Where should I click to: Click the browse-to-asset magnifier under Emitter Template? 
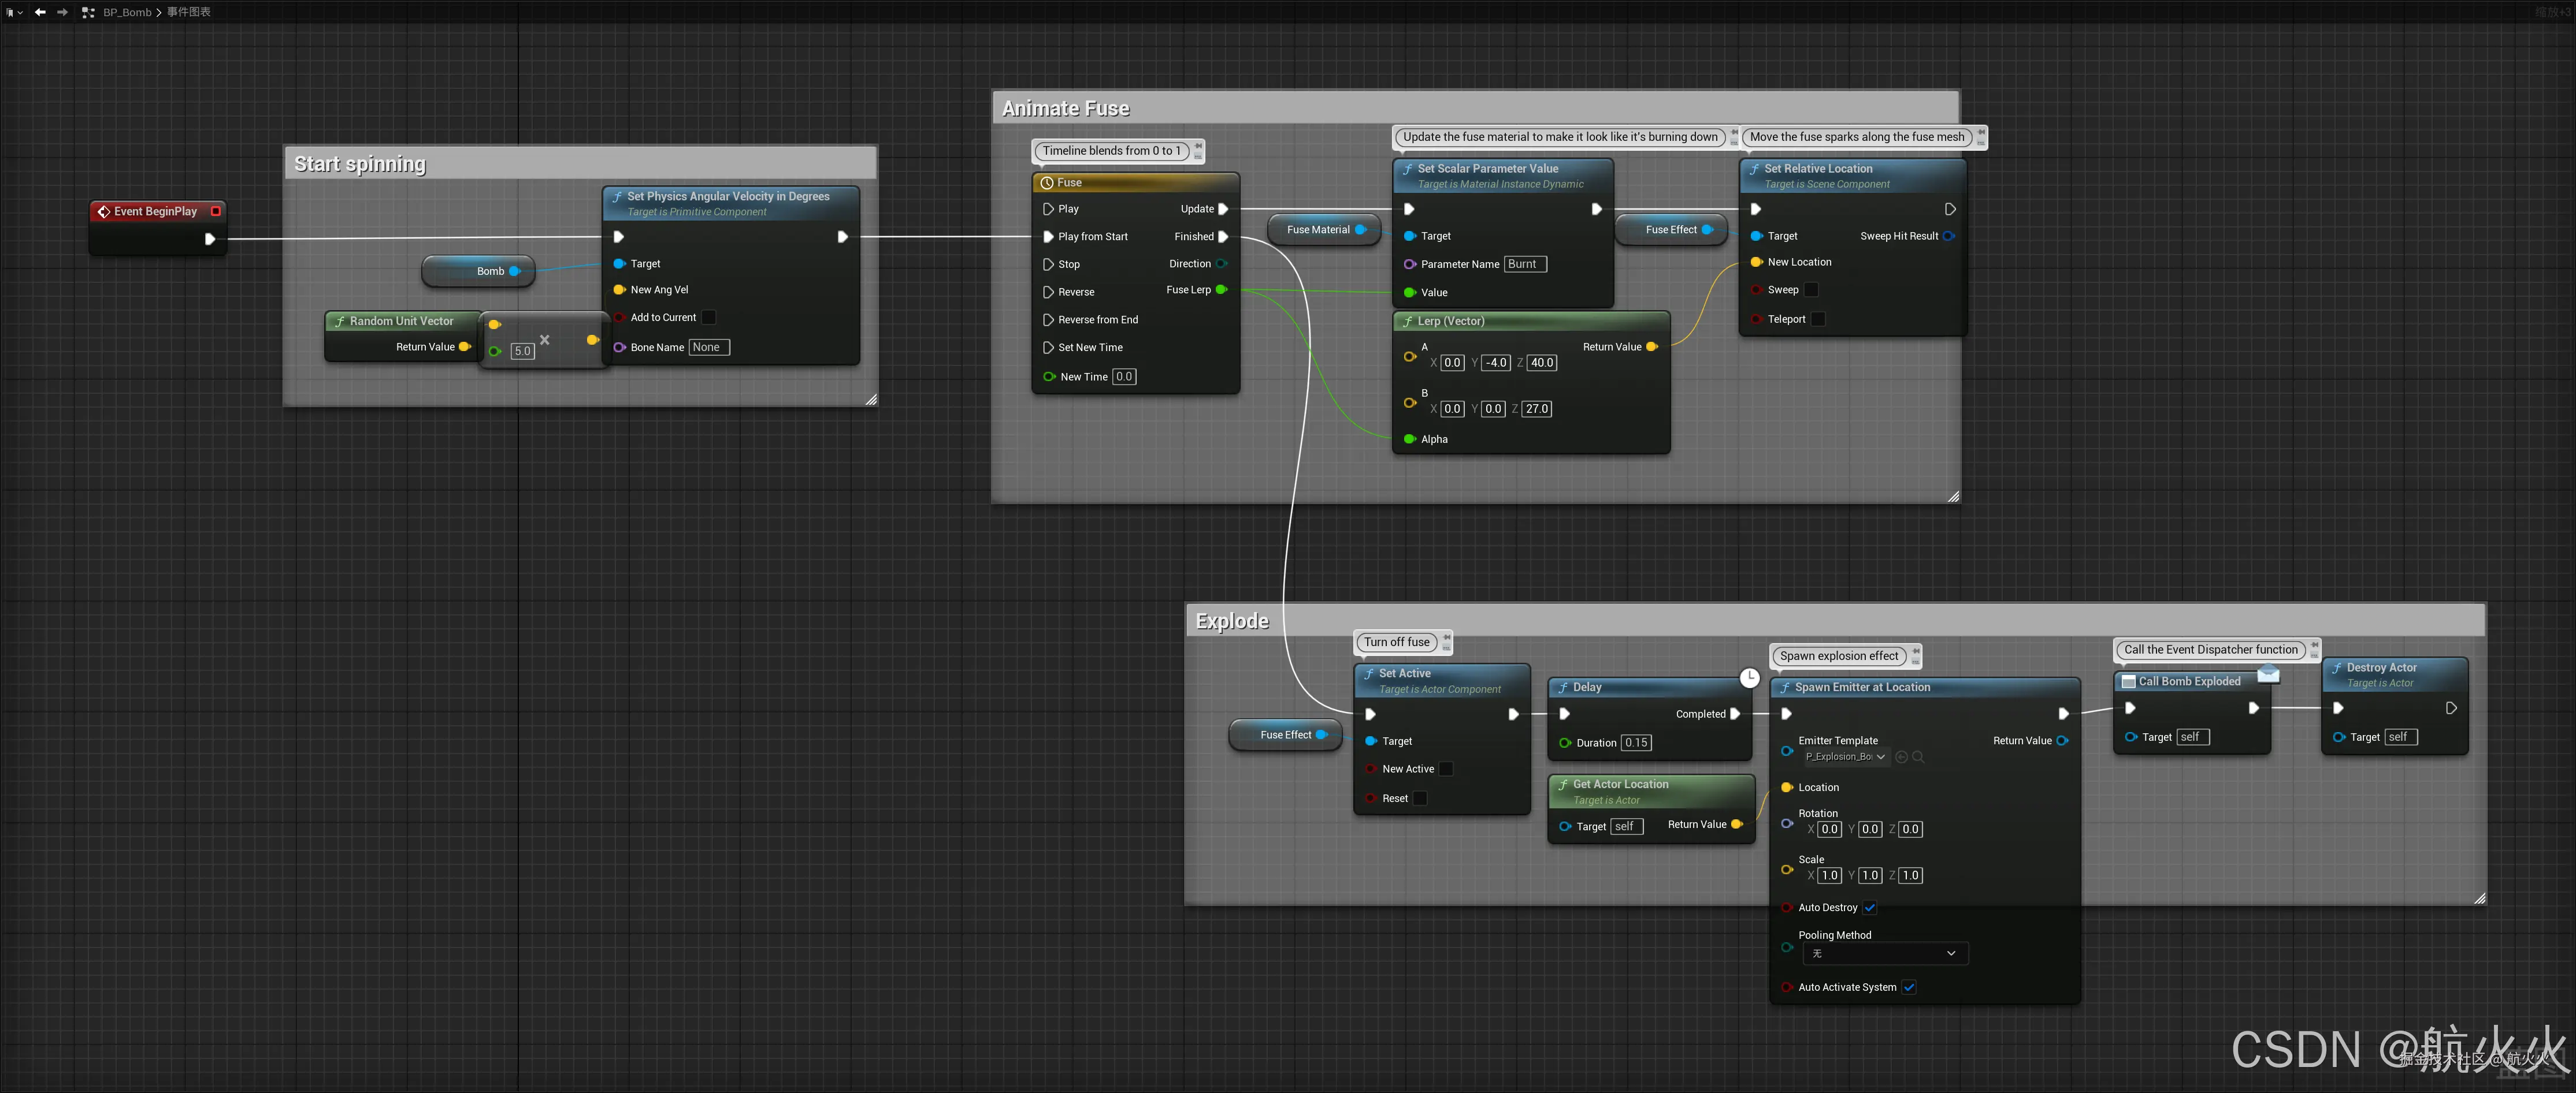(1918, 758)
